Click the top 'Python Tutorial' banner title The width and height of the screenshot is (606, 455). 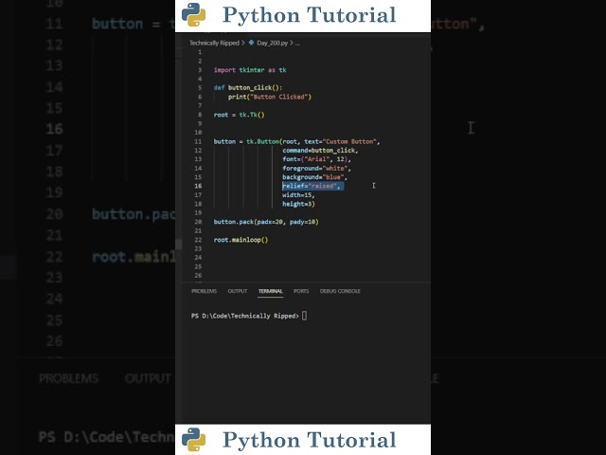310,15
